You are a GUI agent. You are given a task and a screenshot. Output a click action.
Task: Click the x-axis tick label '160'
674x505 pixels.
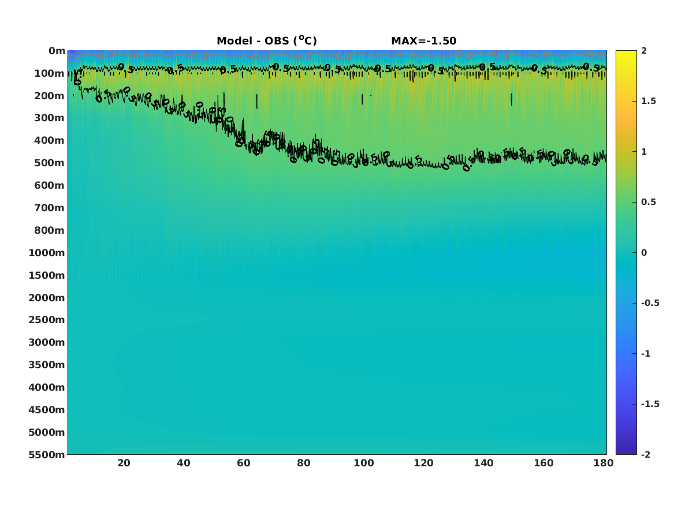tap(543, 463)
